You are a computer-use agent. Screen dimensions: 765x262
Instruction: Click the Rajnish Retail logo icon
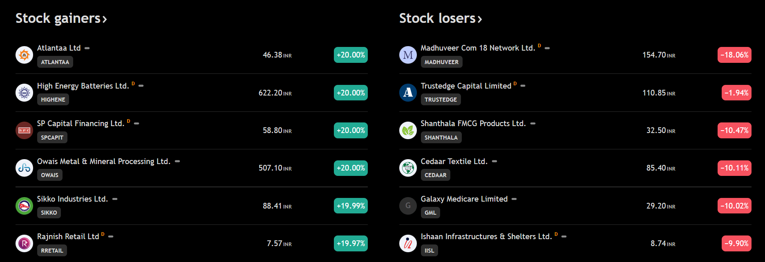24,244
